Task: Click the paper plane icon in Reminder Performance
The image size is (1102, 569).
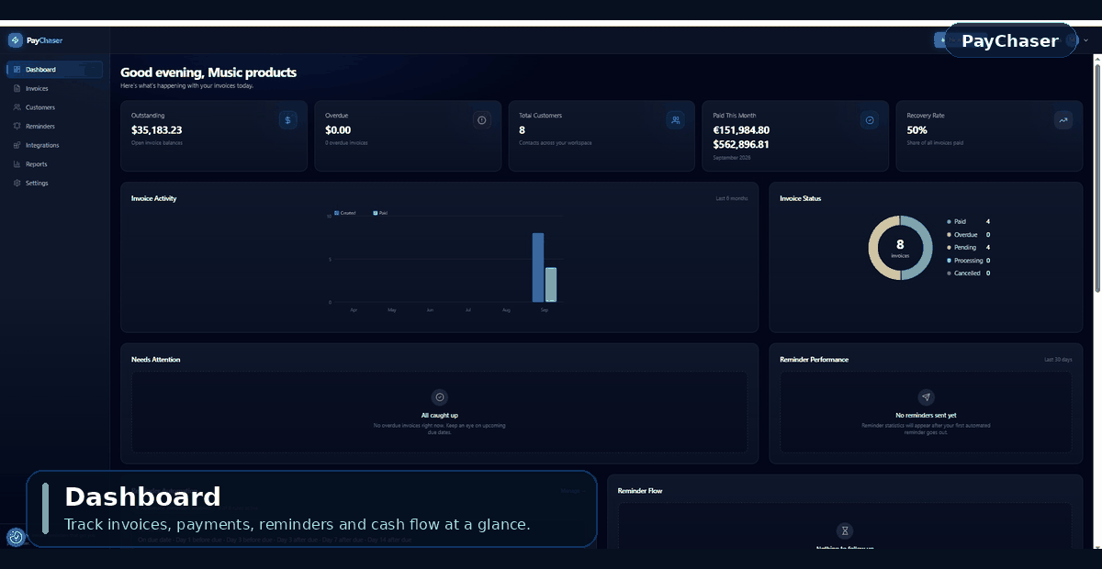Action: pos(926,397)
